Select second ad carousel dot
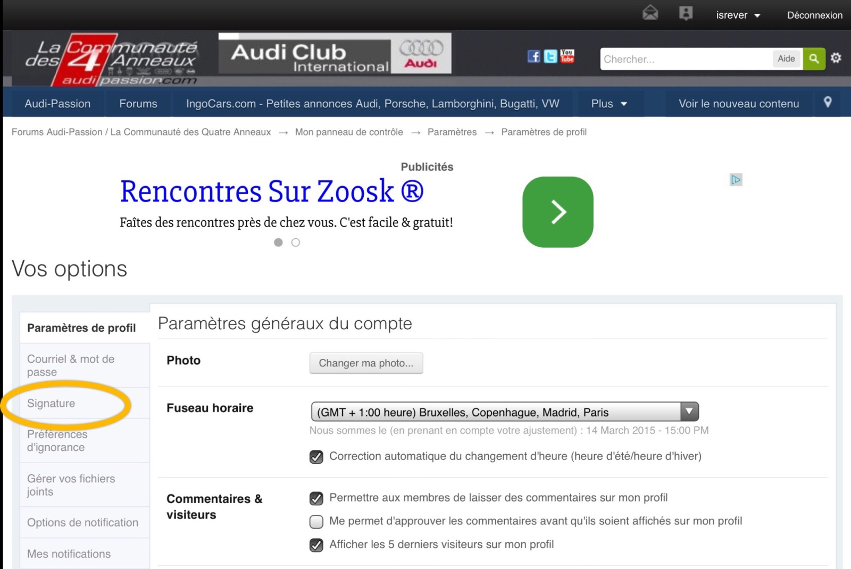Screen dimensions: 851x569 click(x=296, y=242)
